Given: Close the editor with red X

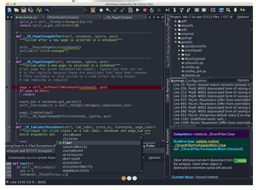Looking at the screenshot, I should click(x=162, y=17).
